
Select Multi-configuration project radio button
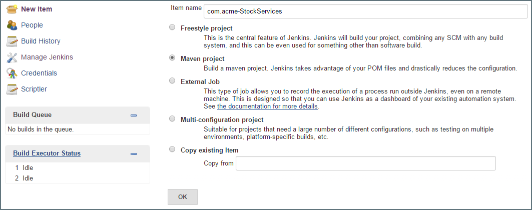point(172,119)
